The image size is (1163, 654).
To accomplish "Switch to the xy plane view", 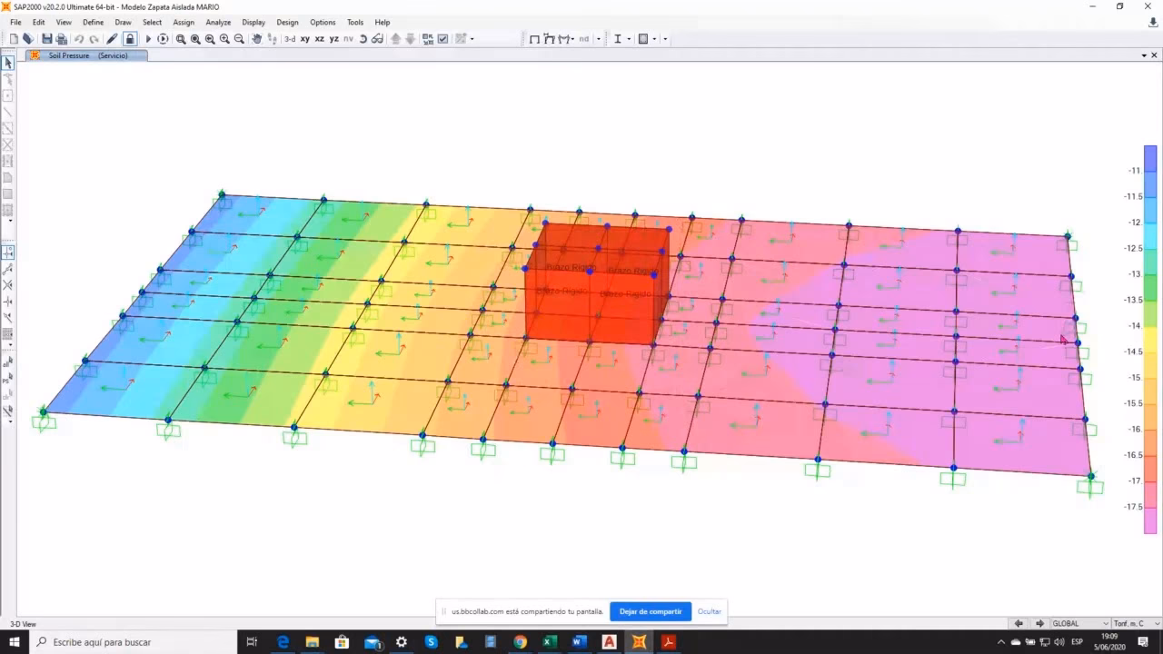I will (305, 39).
